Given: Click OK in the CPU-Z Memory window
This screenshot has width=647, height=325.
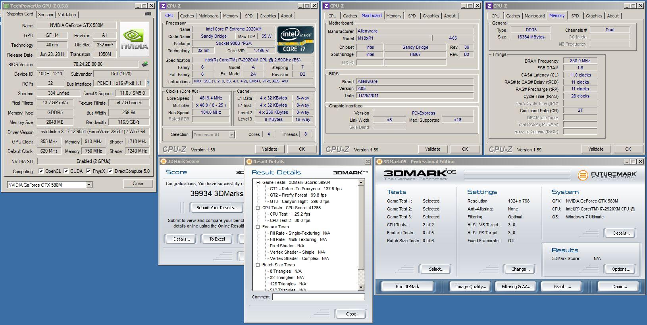Looking at the screenshot, I should [628, 149].
